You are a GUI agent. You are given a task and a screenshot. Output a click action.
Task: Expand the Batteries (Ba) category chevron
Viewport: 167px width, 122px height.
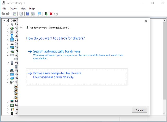coord(8,28)
